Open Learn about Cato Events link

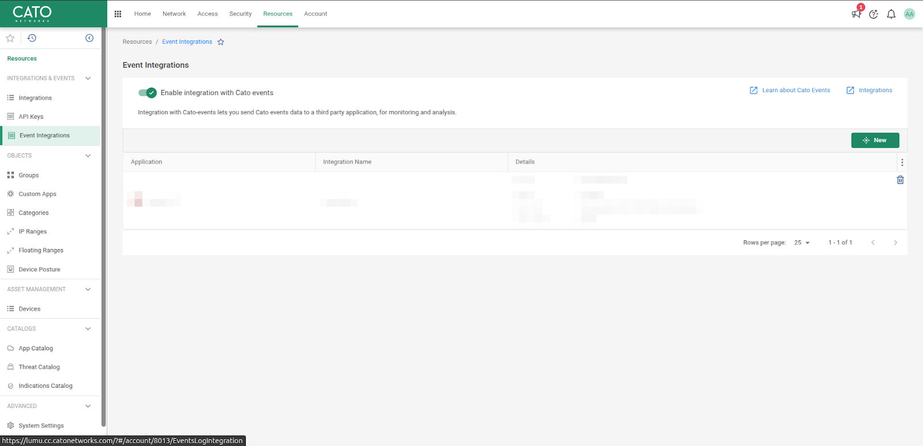(x=790, y=90)
